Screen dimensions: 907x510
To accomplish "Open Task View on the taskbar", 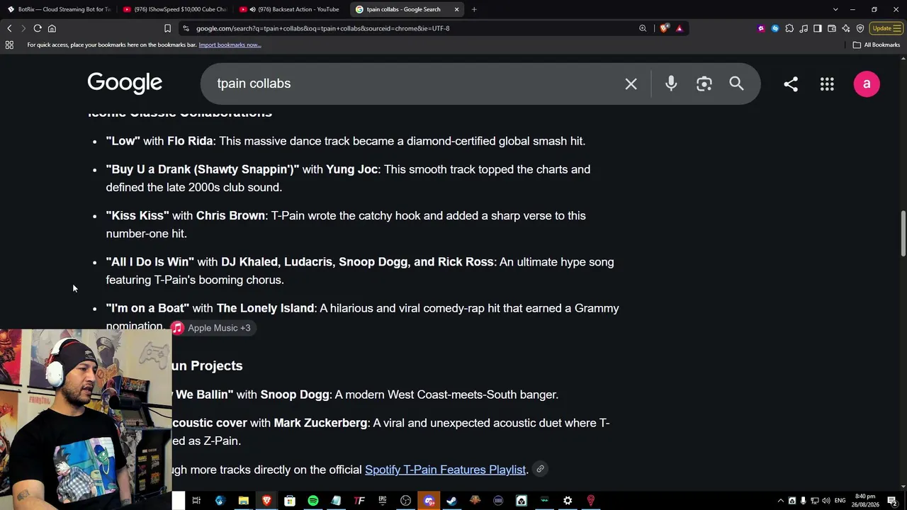I will (196, 501).
